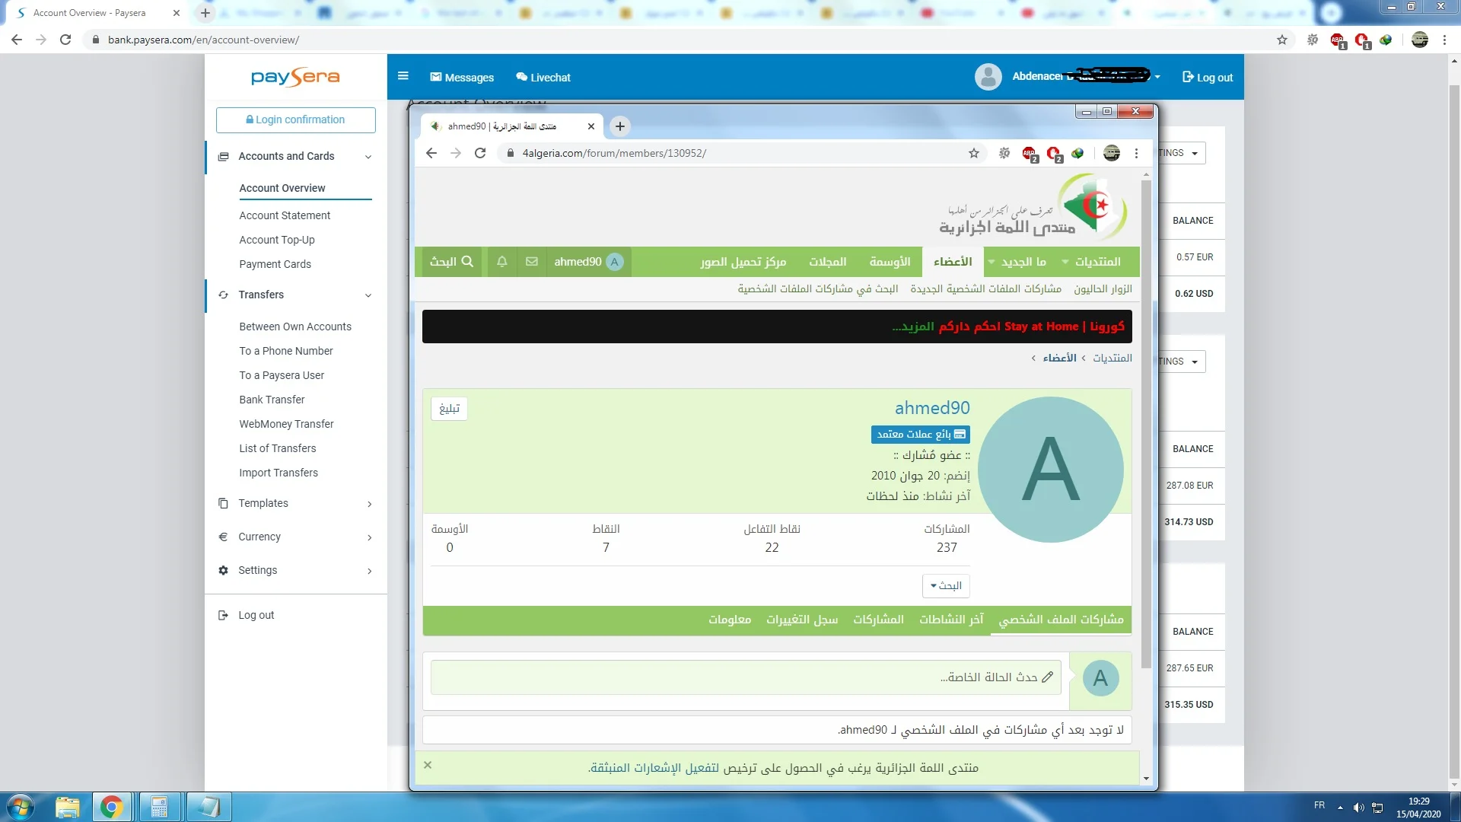Bookmark the forum page with star icon

tap(974, 153)
